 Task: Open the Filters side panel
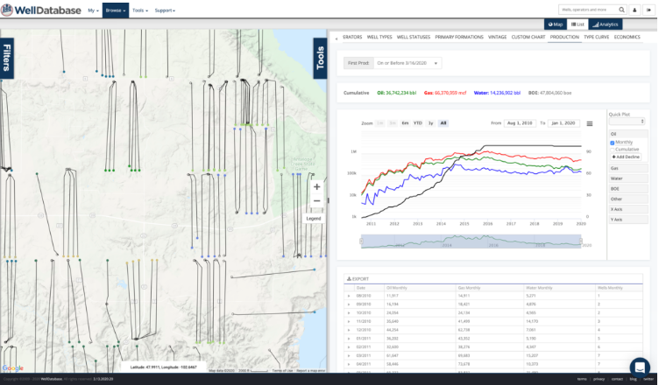pyautogui.click(x=7, y=58)
